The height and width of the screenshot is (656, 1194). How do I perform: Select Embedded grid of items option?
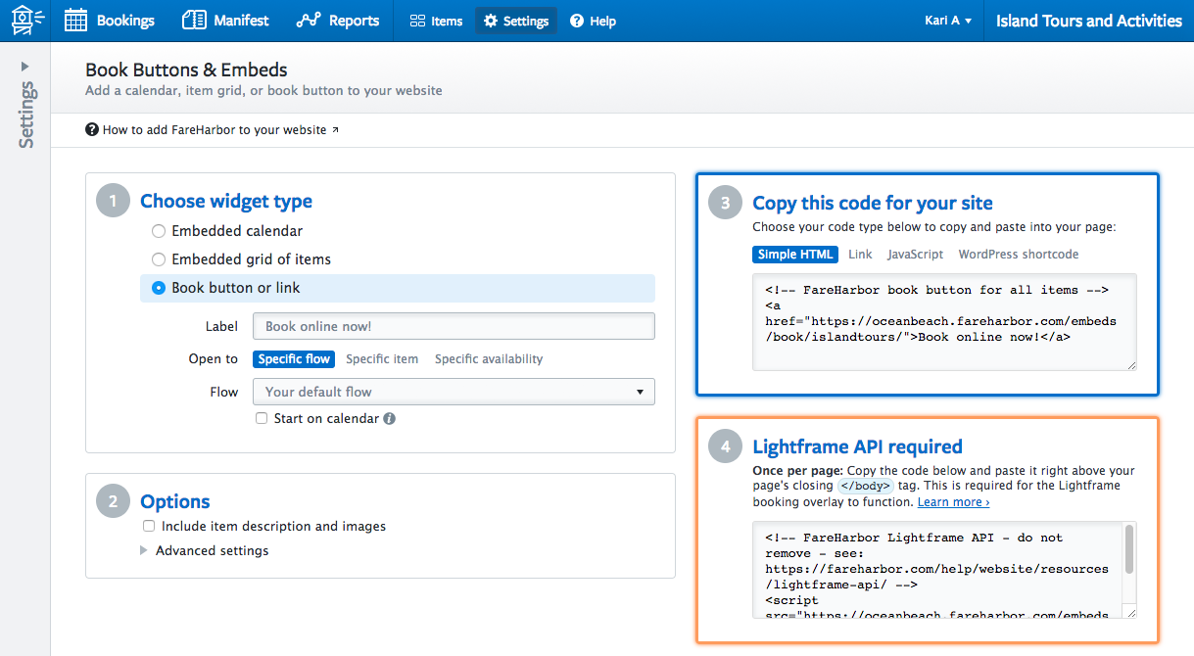159,259
